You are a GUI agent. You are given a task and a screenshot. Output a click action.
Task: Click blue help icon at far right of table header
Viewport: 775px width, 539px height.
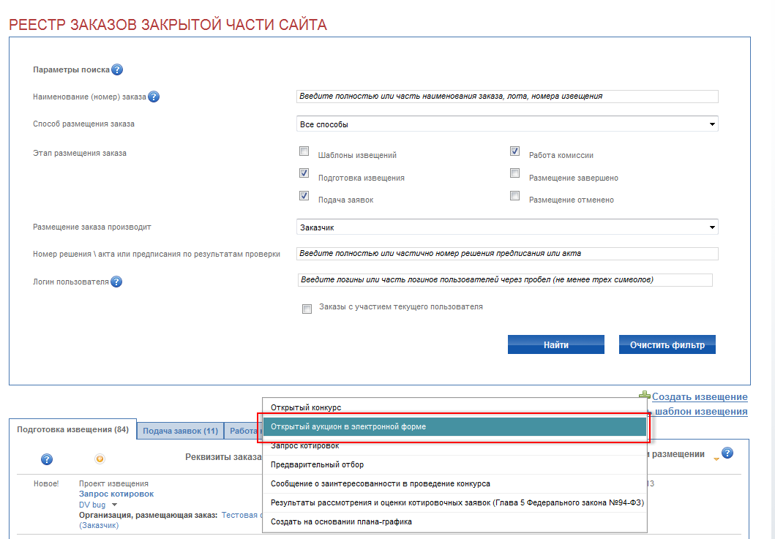pos(727,453)
